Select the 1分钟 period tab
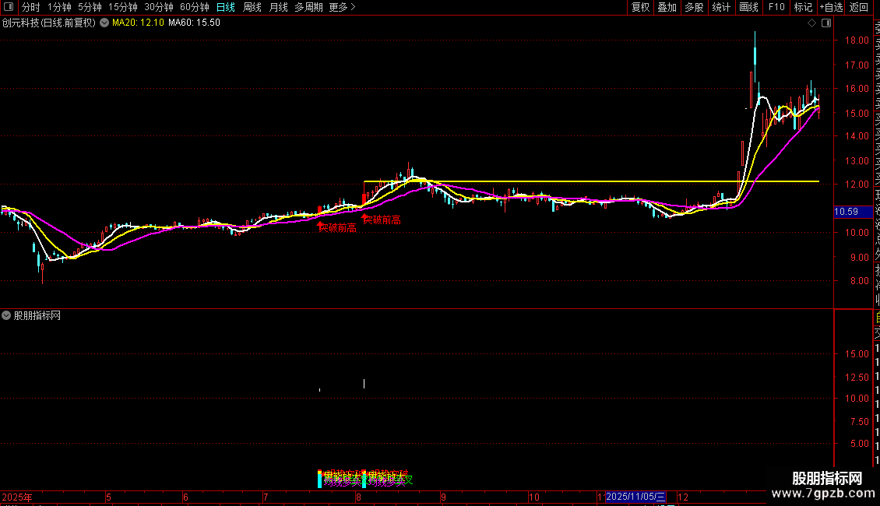This screenshot has height=506, width=880. pyautogui.click(x=59, y=7)
